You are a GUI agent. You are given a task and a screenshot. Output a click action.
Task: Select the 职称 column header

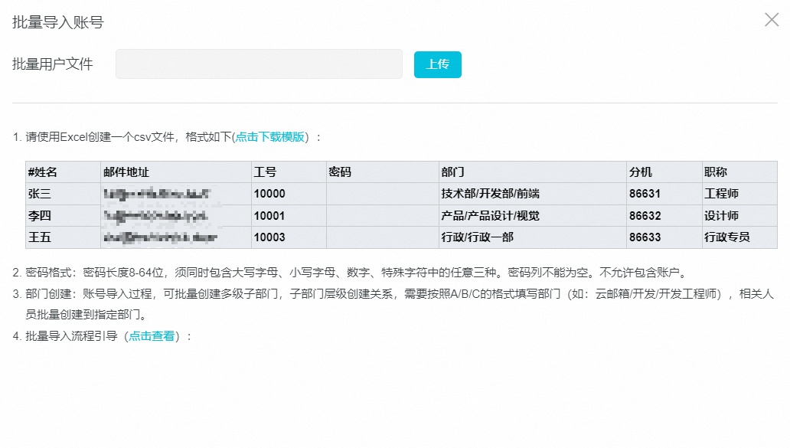click(x=716, y=172)
